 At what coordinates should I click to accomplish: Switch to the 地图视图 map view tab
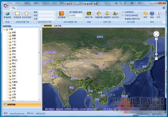click(x=48, y=26)
